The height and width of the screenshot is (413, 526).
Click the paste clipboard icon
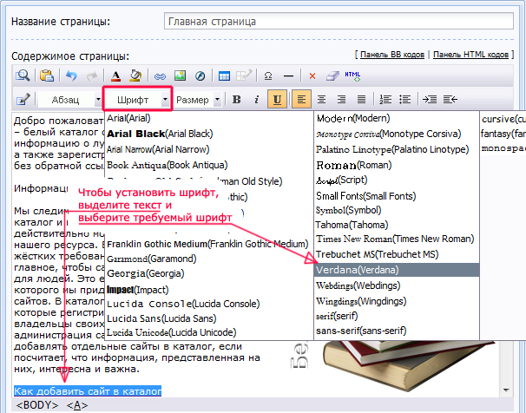(47, 75)
